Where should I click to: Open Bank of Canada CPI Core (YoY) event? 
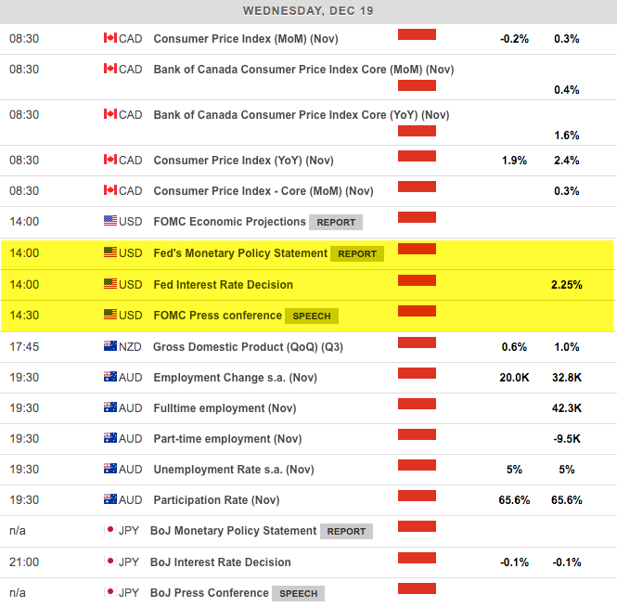(301, 115)
